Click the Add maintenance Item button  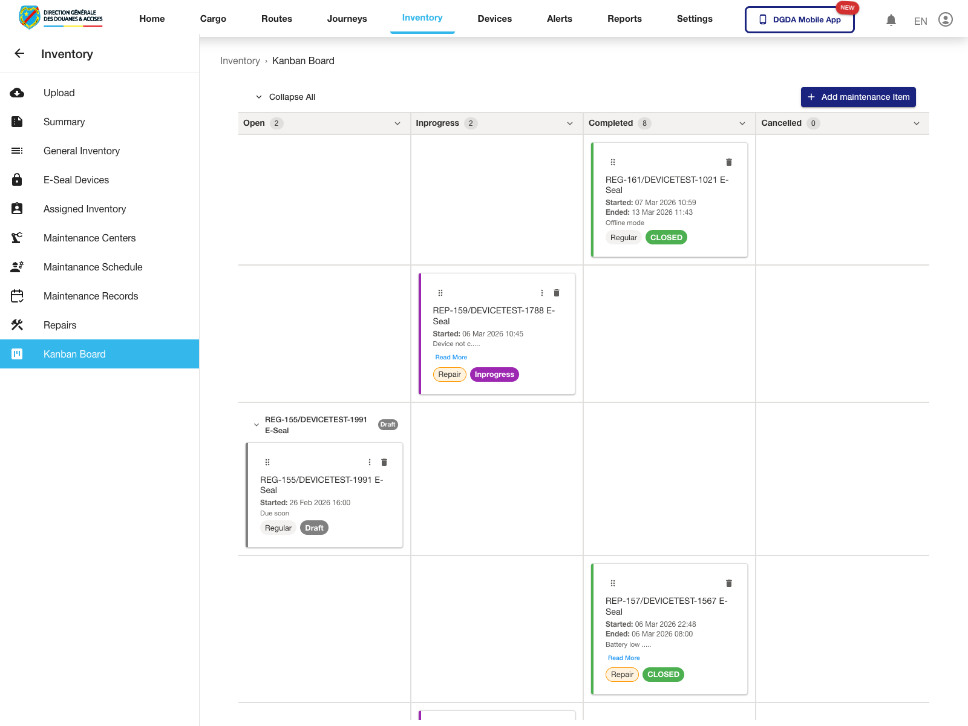[858, 97]
